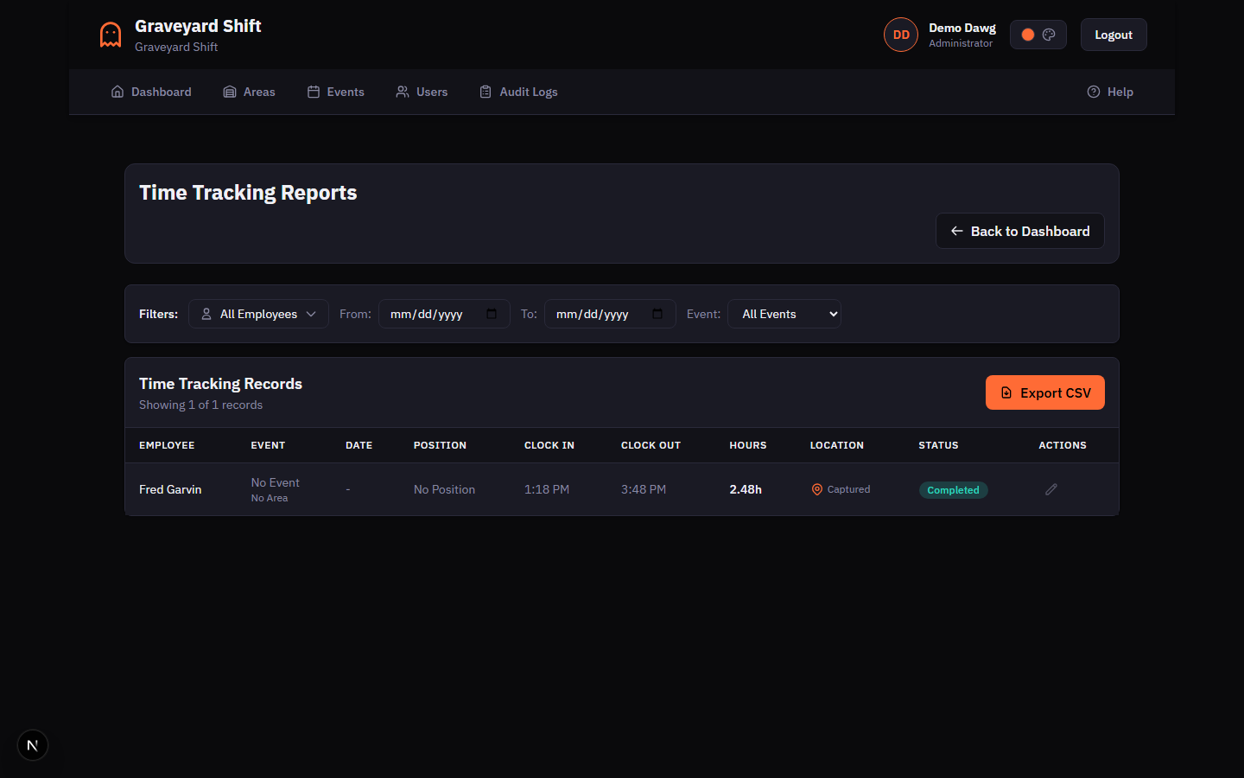Click the file icon inside Export CSV button
The height and width of the screenshot is (778, 1244).
click(x=1006, y=392)
